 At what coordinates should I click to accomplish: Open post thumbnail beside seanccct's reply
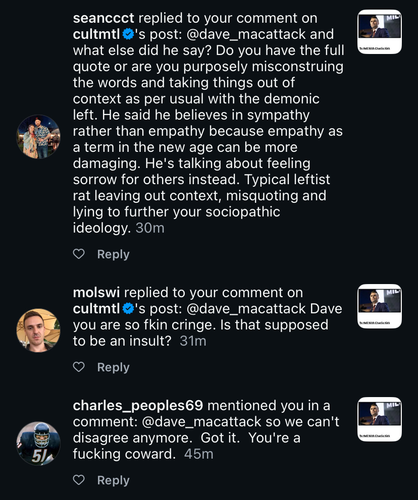click(379, 32)
